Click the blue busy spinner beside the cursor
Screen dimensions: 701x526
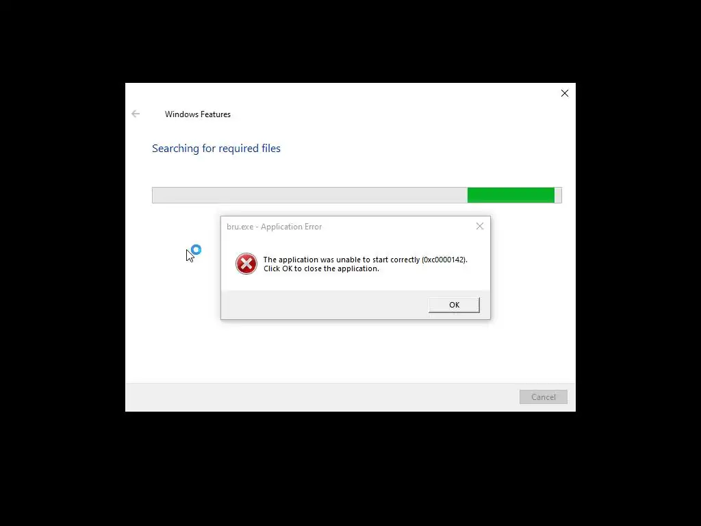(x=196, y=249)
